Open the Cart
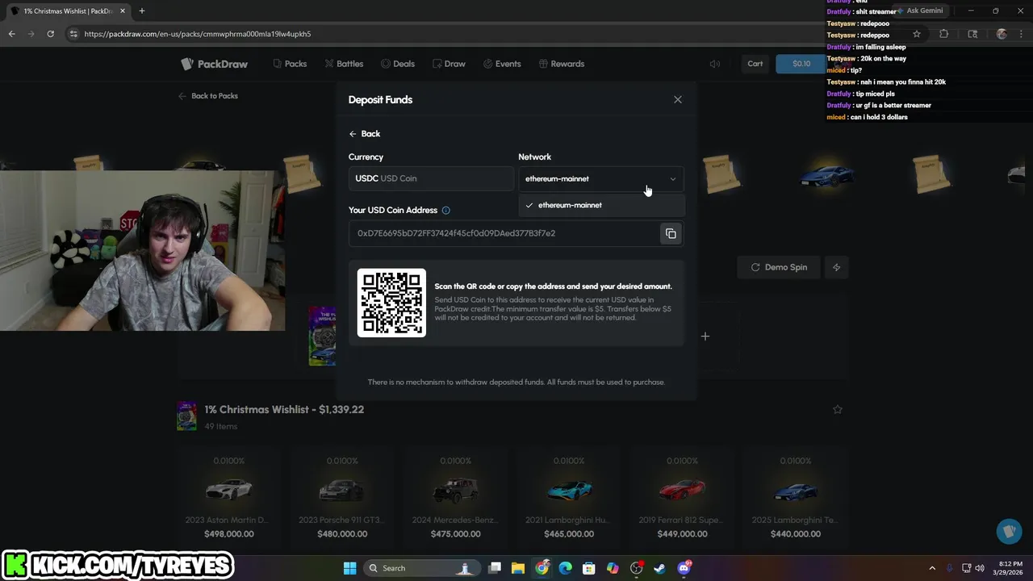 tap(755, 64)
